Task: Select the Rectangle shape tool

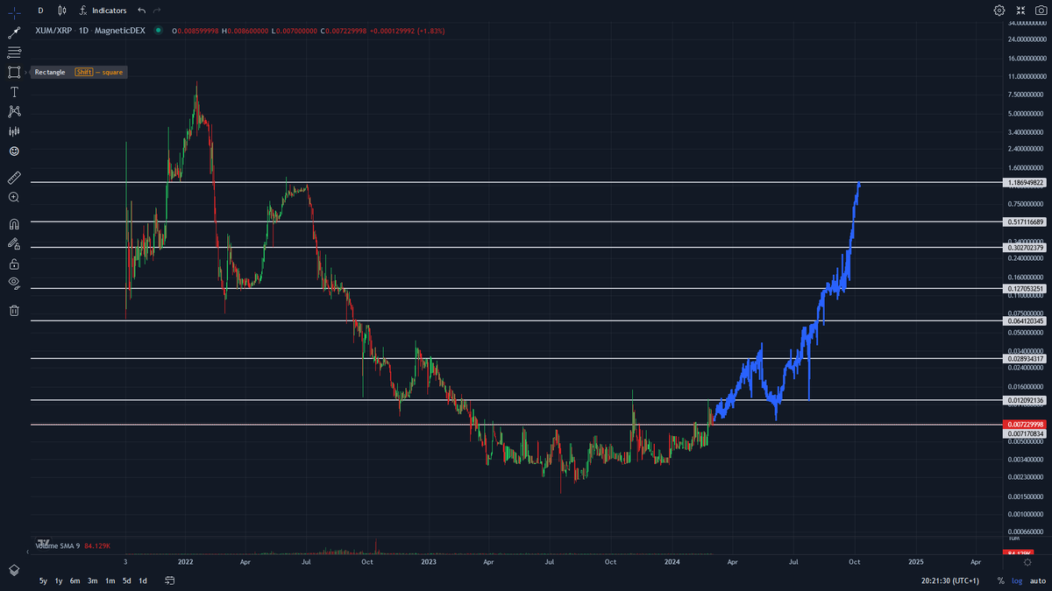Action: 14,72
